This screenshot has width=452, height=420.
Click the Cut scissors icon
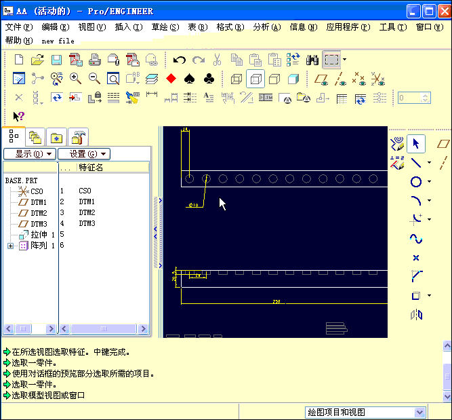point(218,60)
